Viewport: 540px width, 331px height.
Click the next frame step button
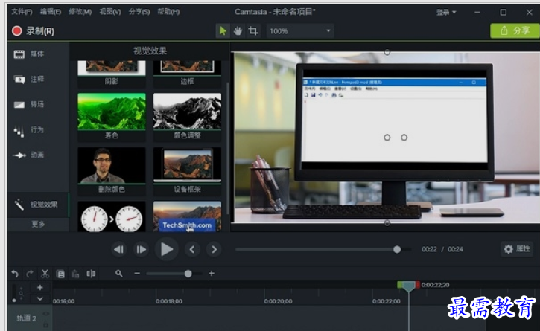coord(141,249)
